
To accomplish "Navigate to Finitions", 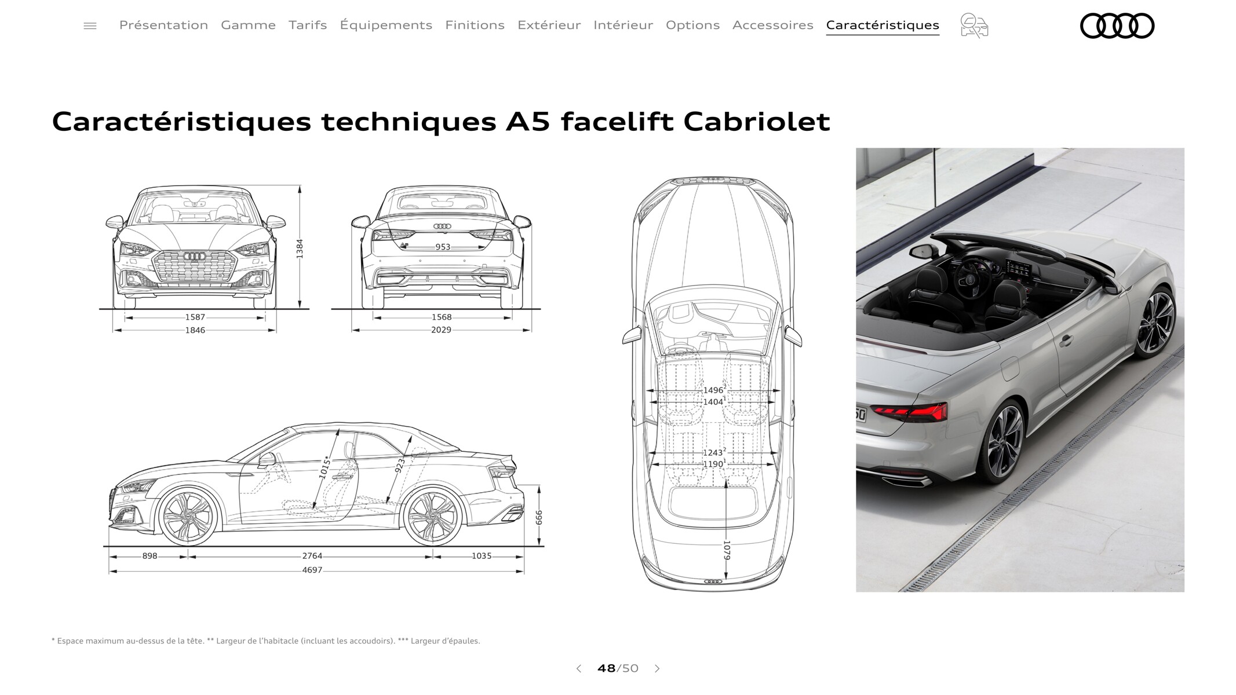I will [x=475, y=25].
